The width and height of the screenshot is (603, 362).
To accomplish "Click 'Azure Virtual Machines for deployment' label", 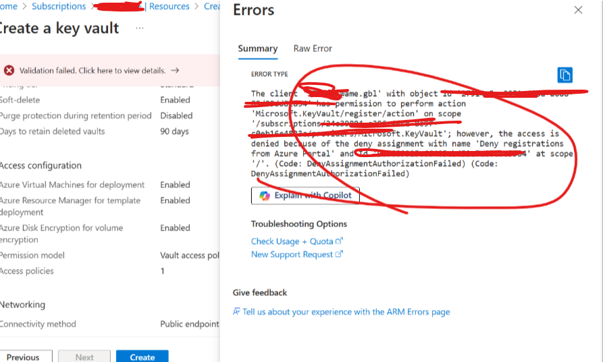I will pyautogui.click(x=72, y=185).
